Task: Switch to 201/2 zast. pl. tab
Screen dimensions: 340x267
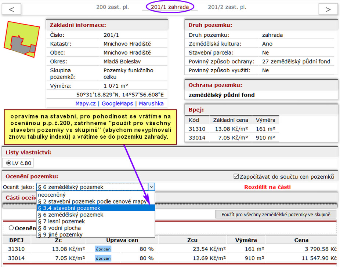Action: (x=227, y=7)
